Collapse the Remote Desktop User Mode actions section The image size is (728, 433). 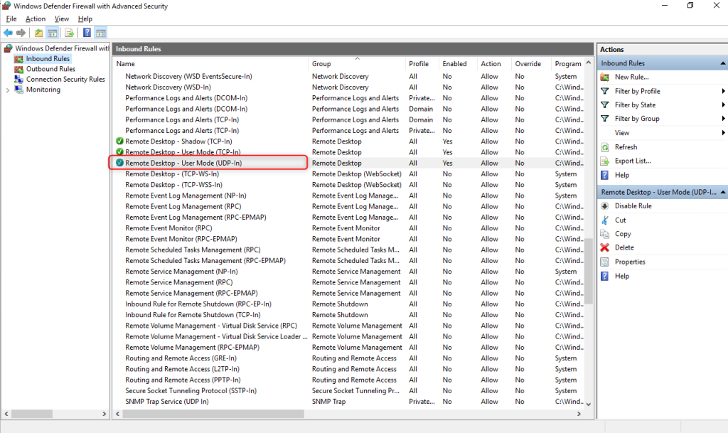(723, 192)
